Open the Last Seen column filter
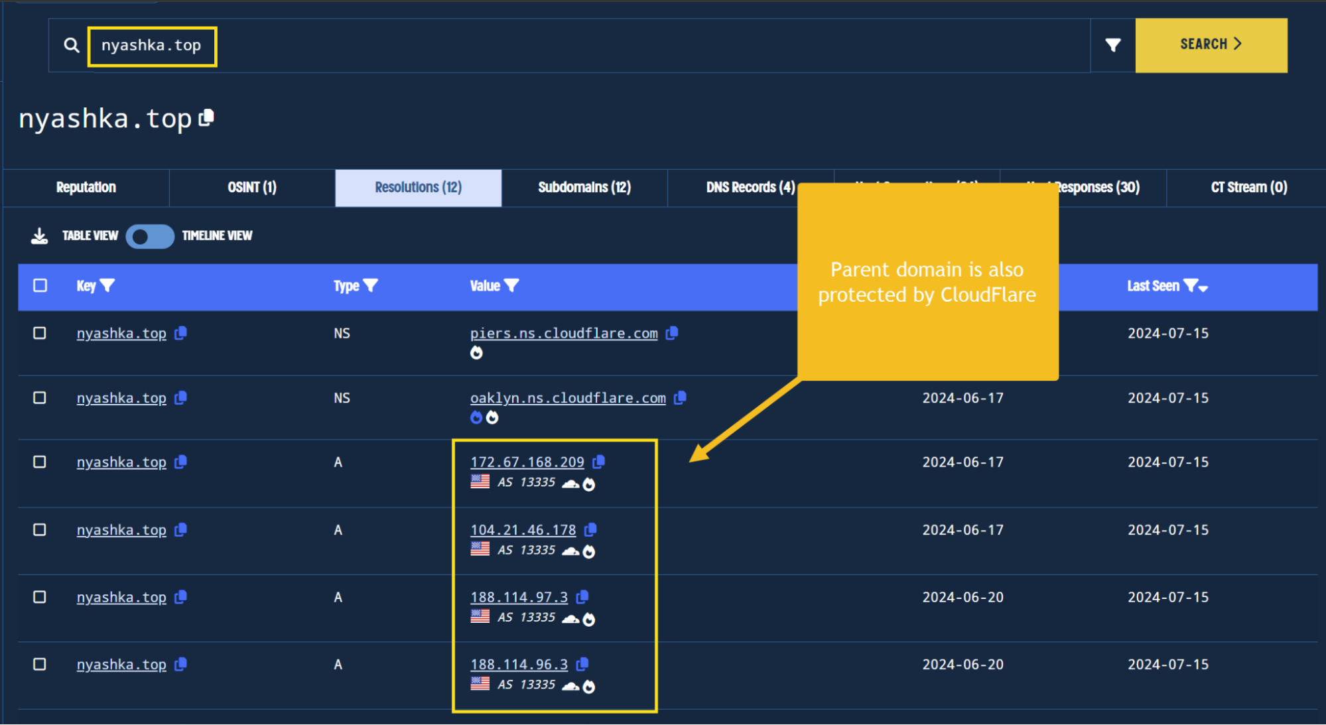Image resolution: width=1326 pixels, height=725 pixels. pyautogui.click(x=1191, y=286)
